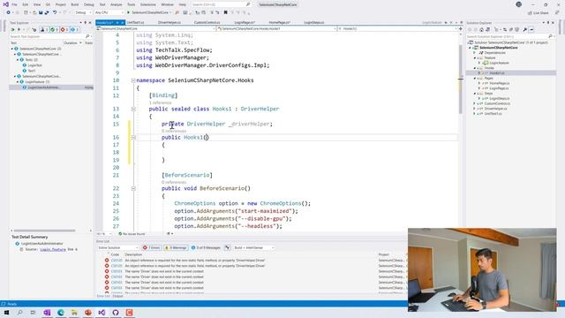Open the Debug menu
This screenshot has width=565, height=318.
point(89,4)
